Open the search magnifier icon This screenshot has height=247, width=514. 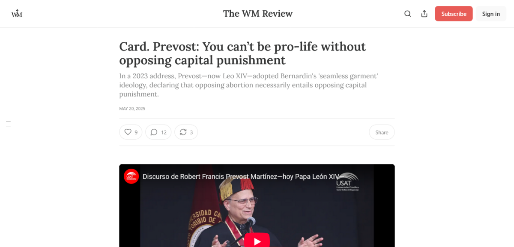(x=408, y=14)
